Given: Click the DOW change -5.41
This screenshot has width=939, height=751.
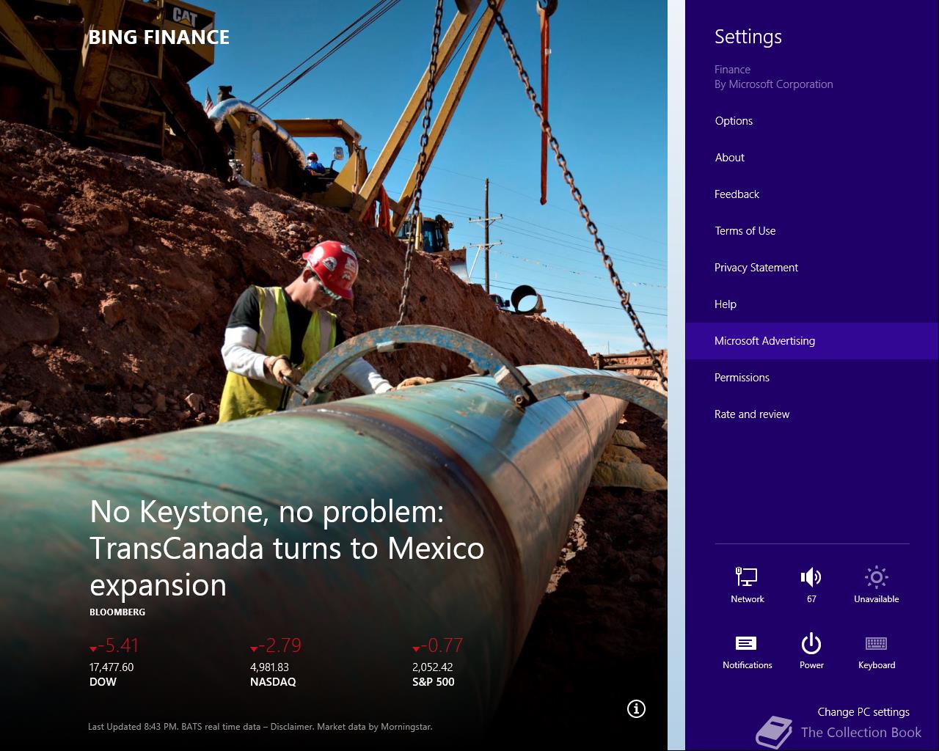Looking at the screenshot, I should (114, 645).
